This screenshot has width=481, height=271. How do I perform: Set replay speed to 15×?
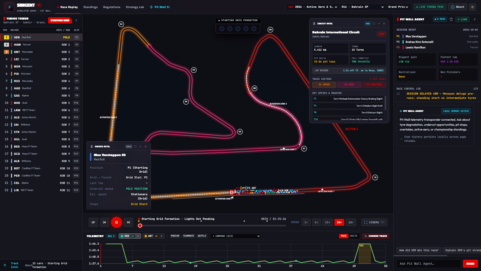click(x=327, y=222)
